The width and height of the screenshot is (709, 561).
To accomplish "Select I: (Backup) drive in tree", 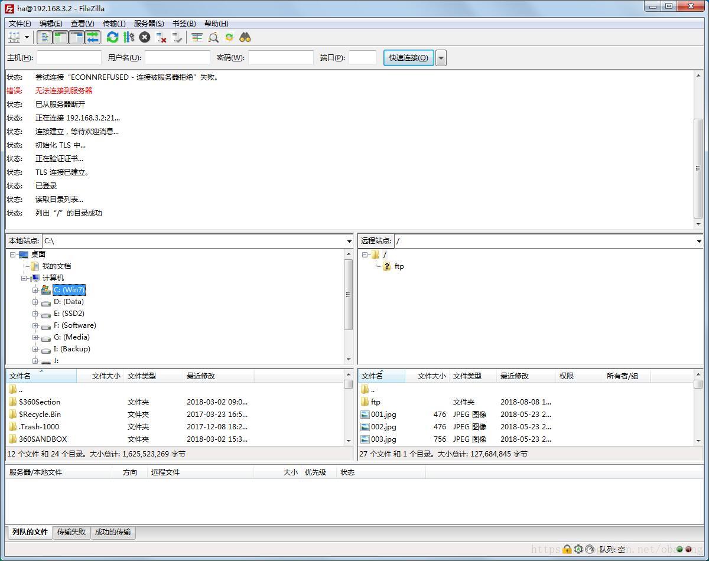I will point(71,349).
